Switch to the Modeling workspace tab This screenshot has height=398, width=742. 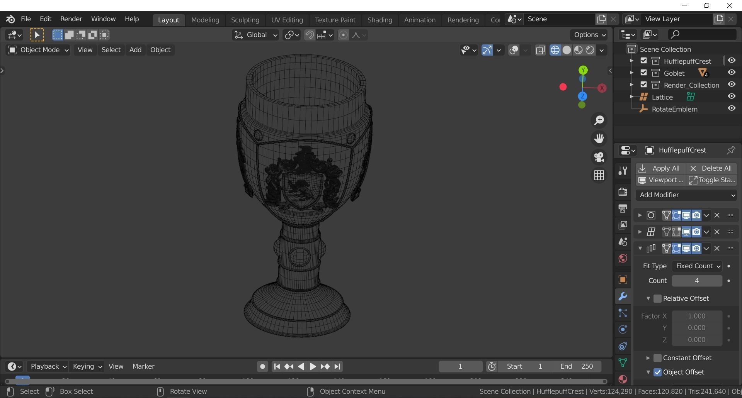[x=205, y=20]
